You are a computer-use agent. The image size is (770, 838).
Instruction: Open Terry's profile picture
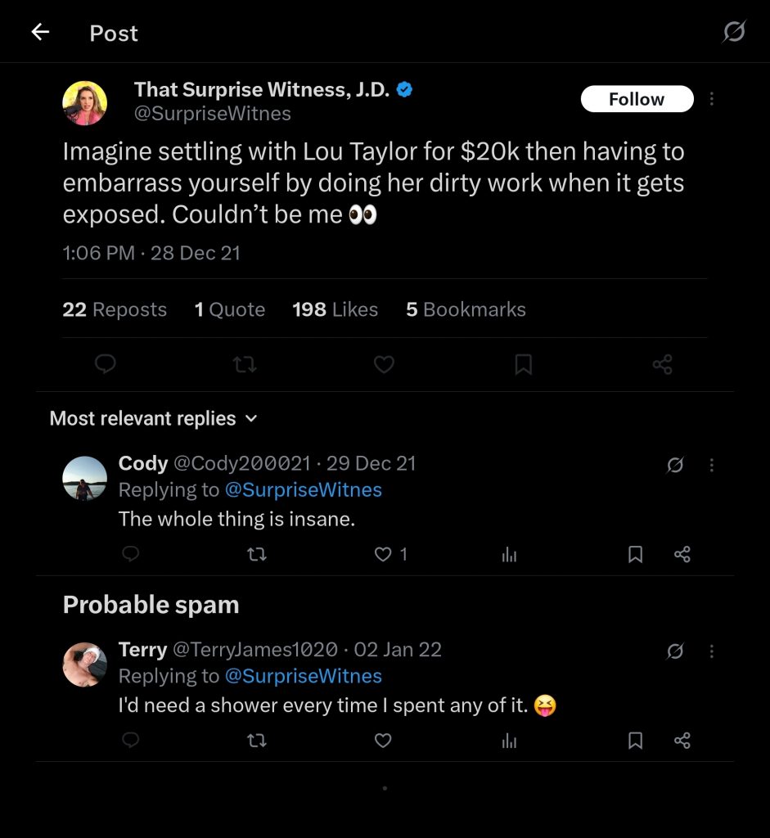[85, 664]
